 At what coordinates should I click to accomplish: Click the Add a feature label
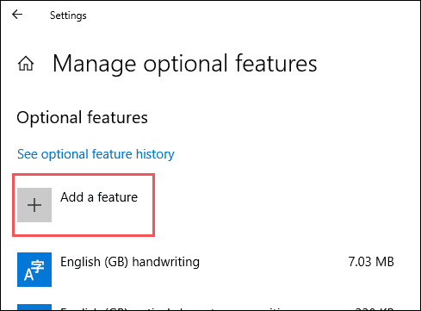(x=99, y=197)
